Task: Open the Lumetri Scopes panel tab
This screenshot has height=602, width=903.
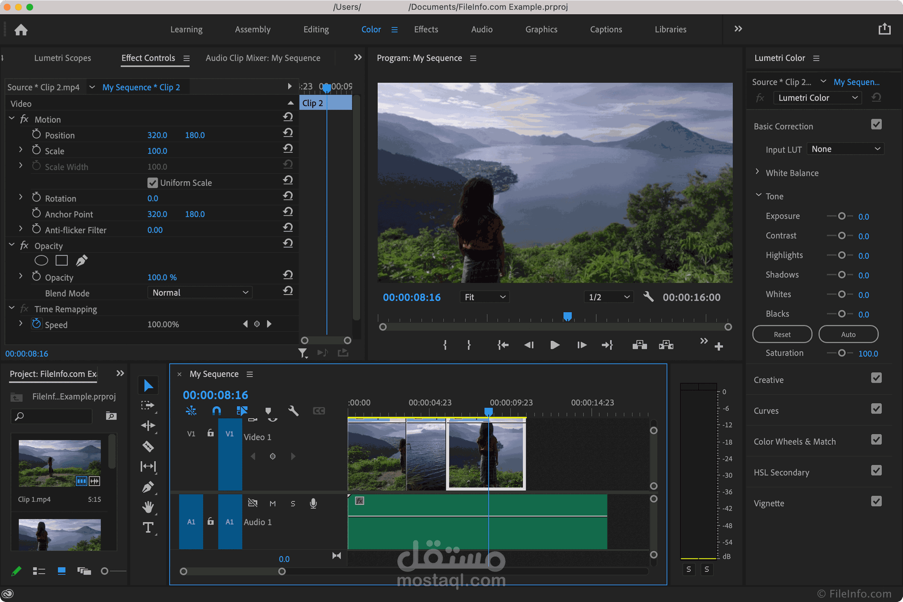Action: [62, 58]
